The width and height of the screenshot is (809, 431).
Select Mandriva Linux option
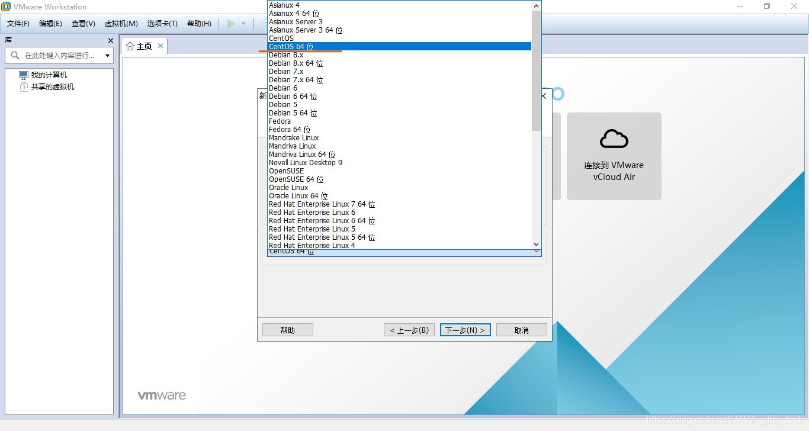[400, 146]
